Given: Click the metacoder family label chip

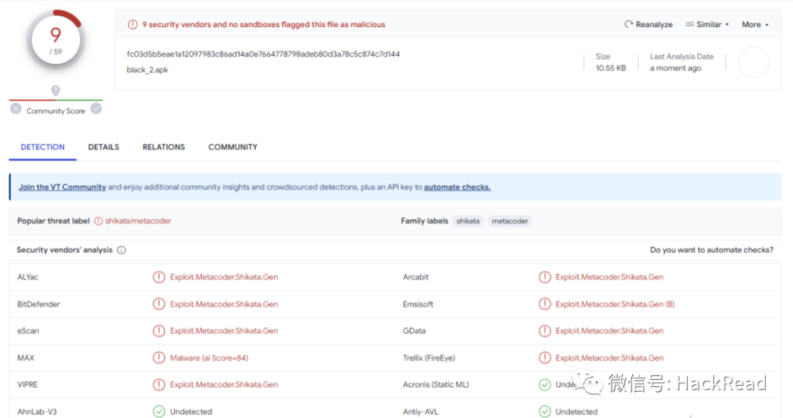Looking at the screenshot, I should click(x=510, y=221).
